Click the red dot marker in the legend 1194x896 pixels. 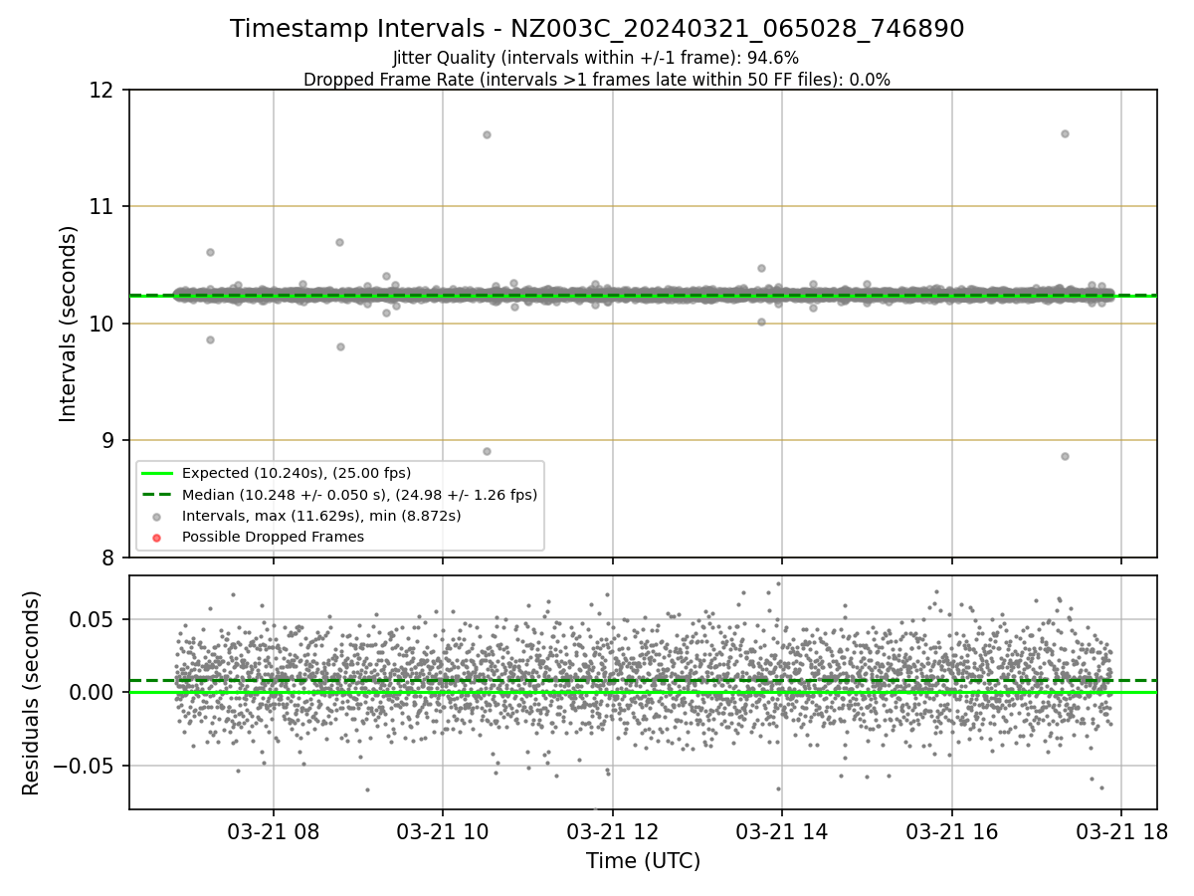tap(157, 538)
